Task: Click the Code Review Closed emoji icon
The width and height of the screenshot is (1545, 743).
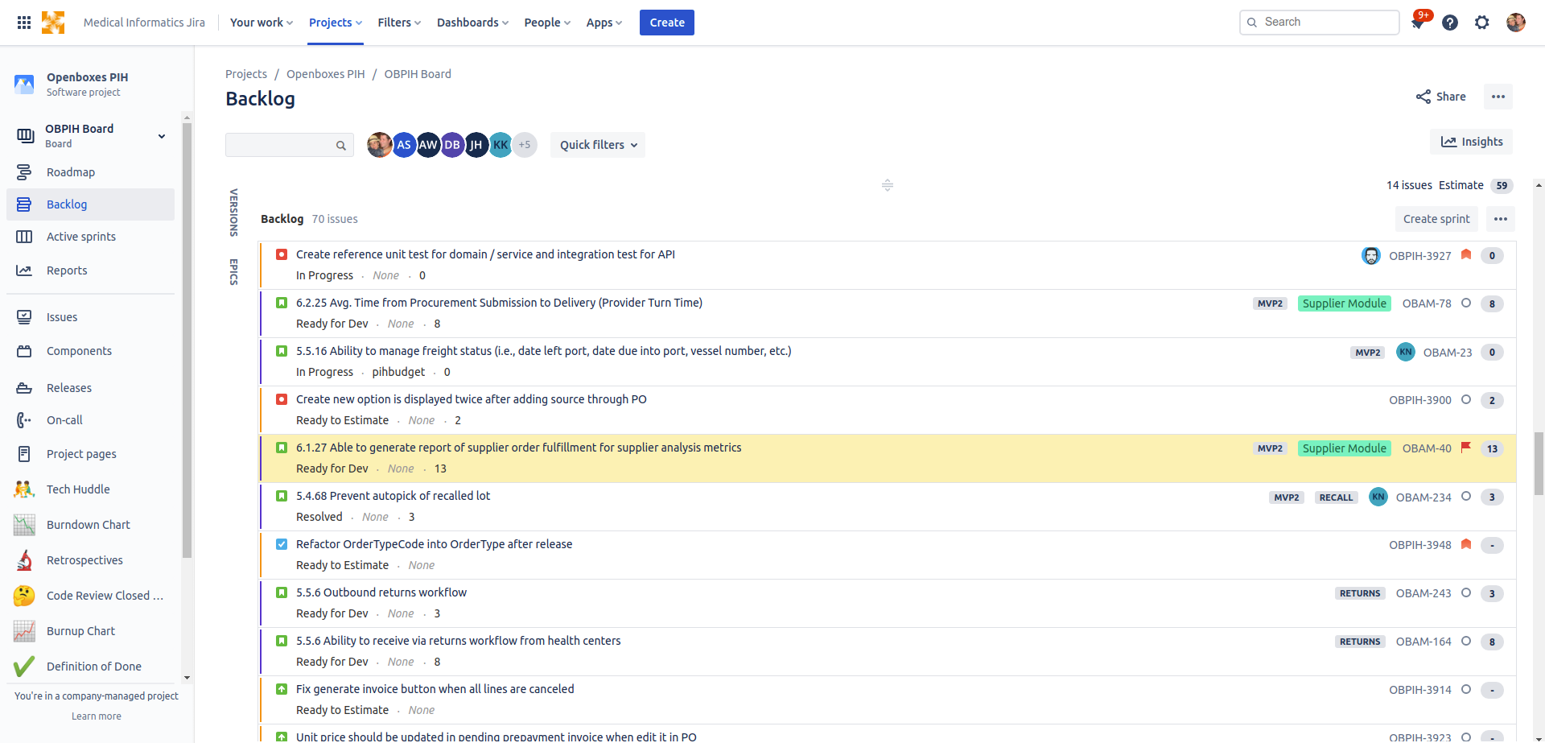Action: click(24, 596)
